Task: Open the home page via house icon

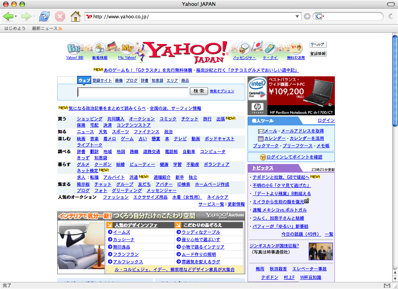Action: click(x=75, y=16)
